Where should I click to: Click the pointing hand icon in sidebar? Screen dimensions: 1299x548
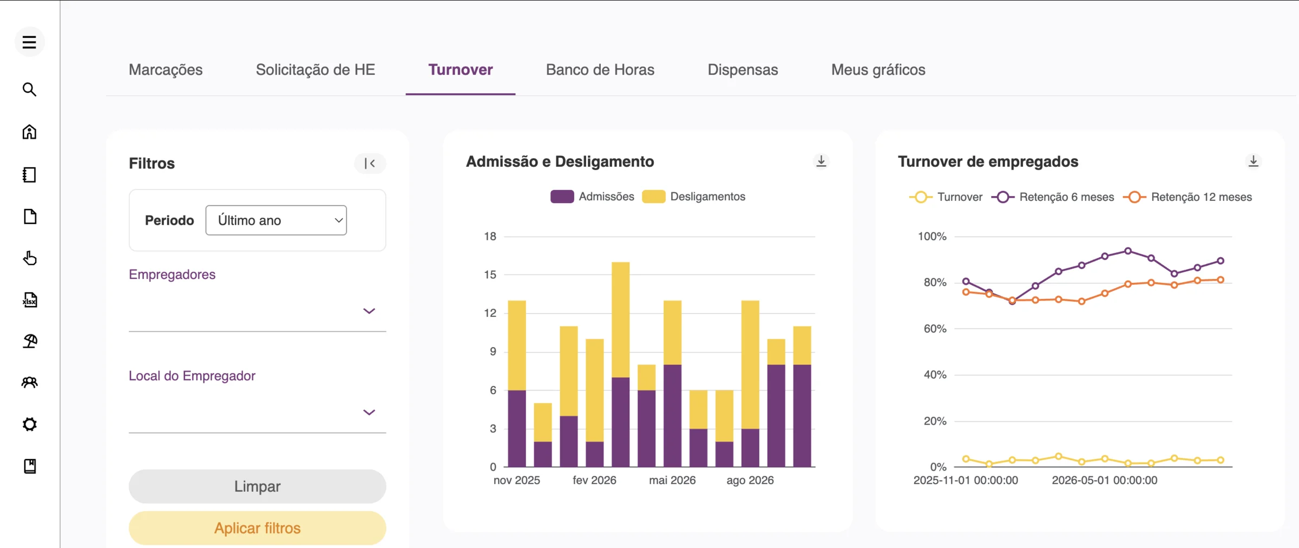point(30,258)
